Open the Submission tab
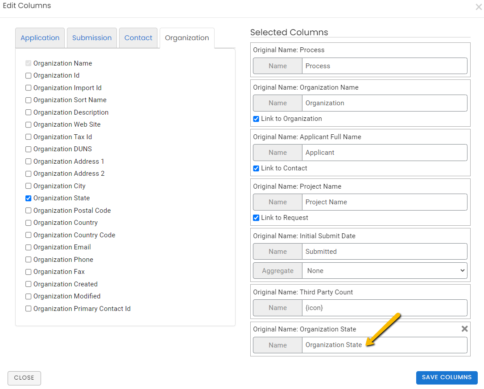Screen dimensions: 484x389 coord(91,38)
